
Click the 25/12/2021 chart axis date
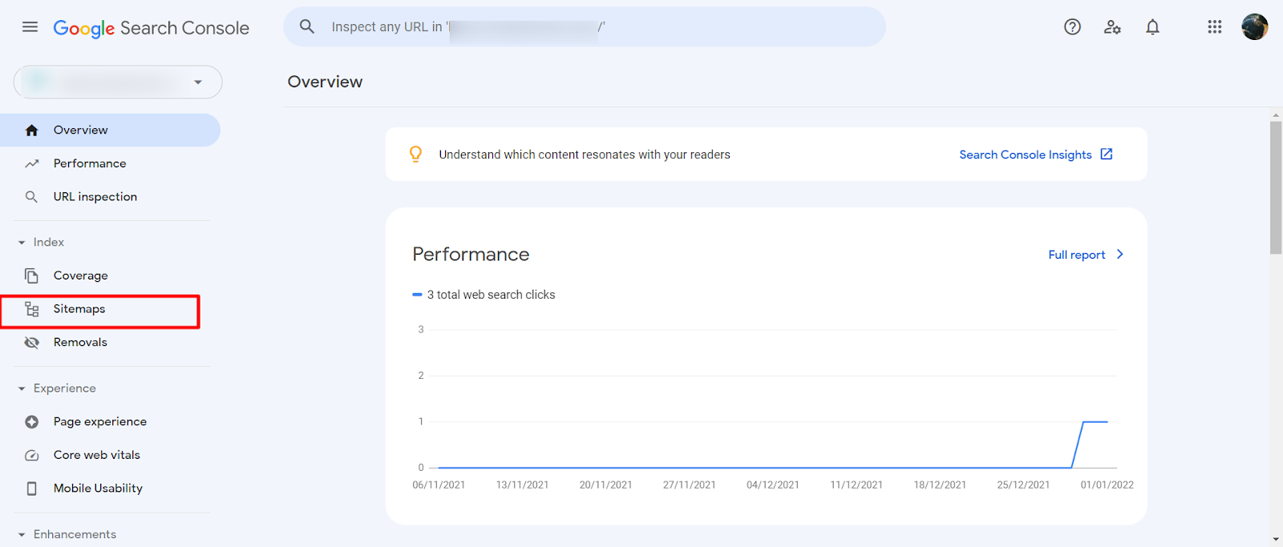[1023, 485]
